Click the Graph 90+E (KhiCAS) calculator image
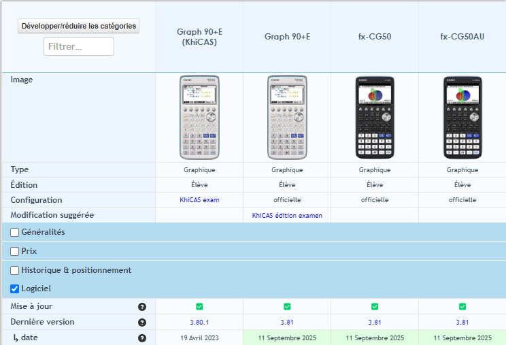 point(199,118)
